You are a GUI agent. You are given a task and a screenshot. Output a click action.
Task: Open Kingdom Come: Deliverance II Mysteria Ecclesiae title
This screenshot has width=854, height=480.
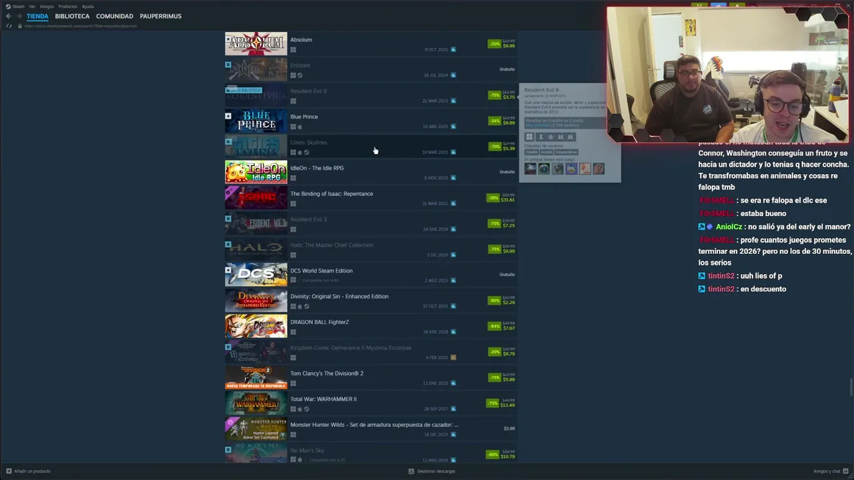[x=351, y=348]
